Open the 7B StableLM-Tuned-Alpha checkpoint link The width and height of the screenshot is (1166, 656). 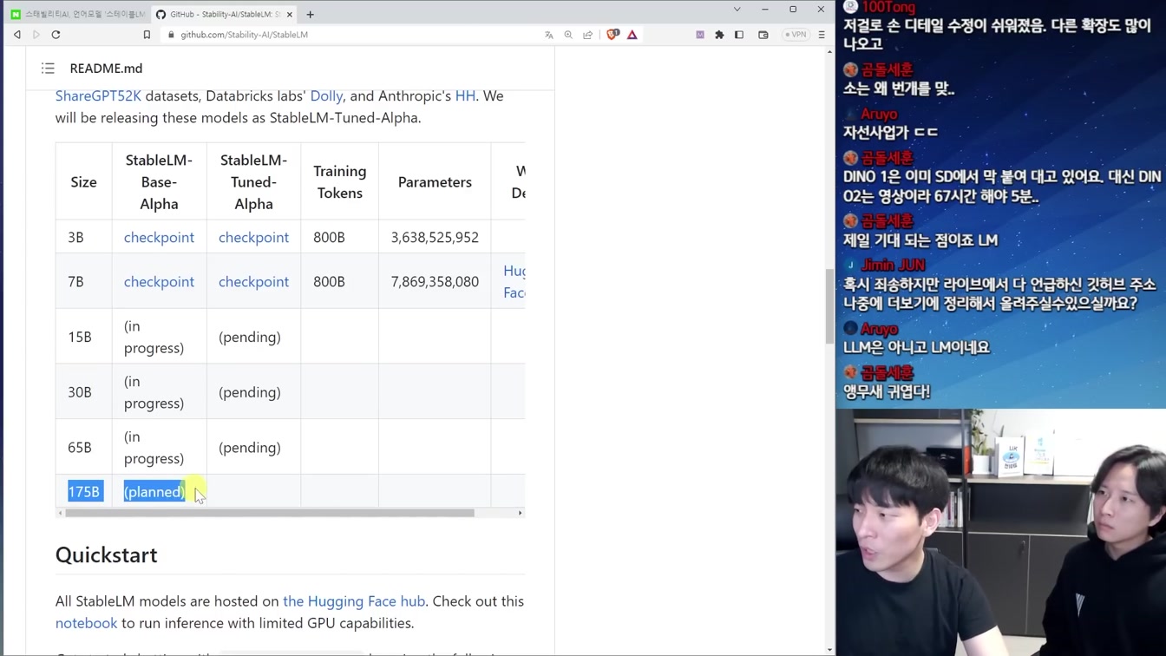click(x=253, y=282)
